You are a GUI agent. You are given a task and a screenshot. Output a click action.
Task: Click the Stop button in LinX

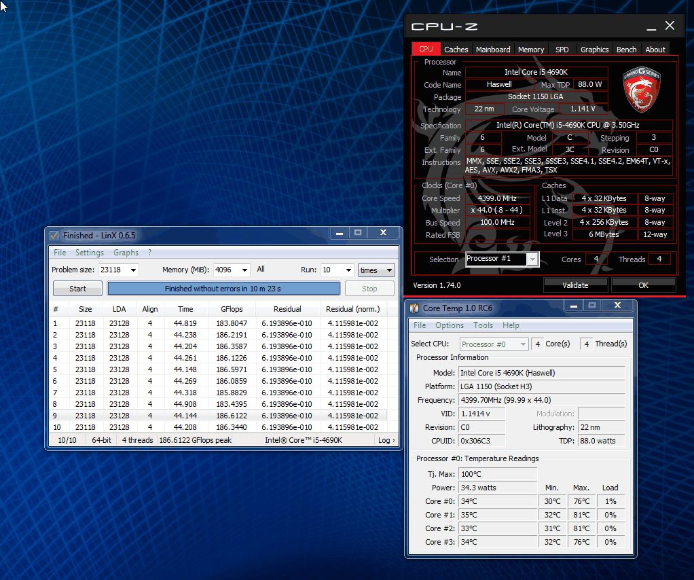[x=369, y=289]
